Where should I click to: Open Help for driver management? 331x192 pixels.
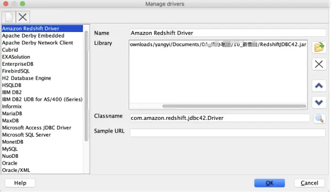click(20, 183)
